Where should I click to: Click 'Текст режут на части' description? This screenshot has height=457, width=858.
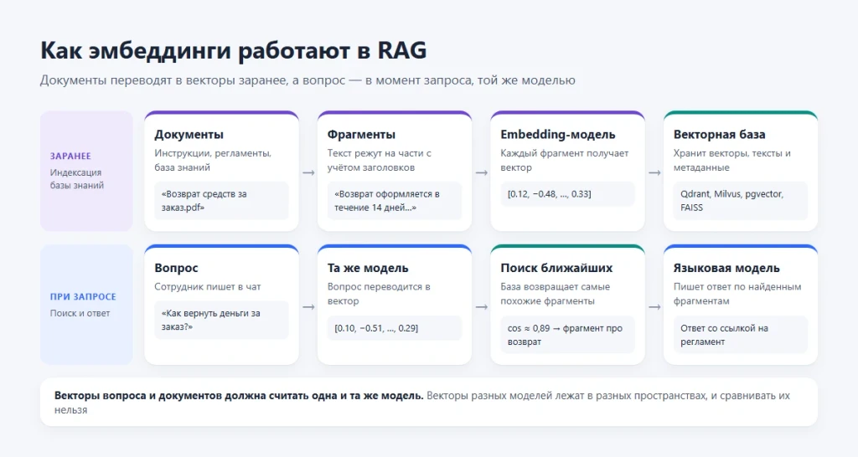[380, 160]
